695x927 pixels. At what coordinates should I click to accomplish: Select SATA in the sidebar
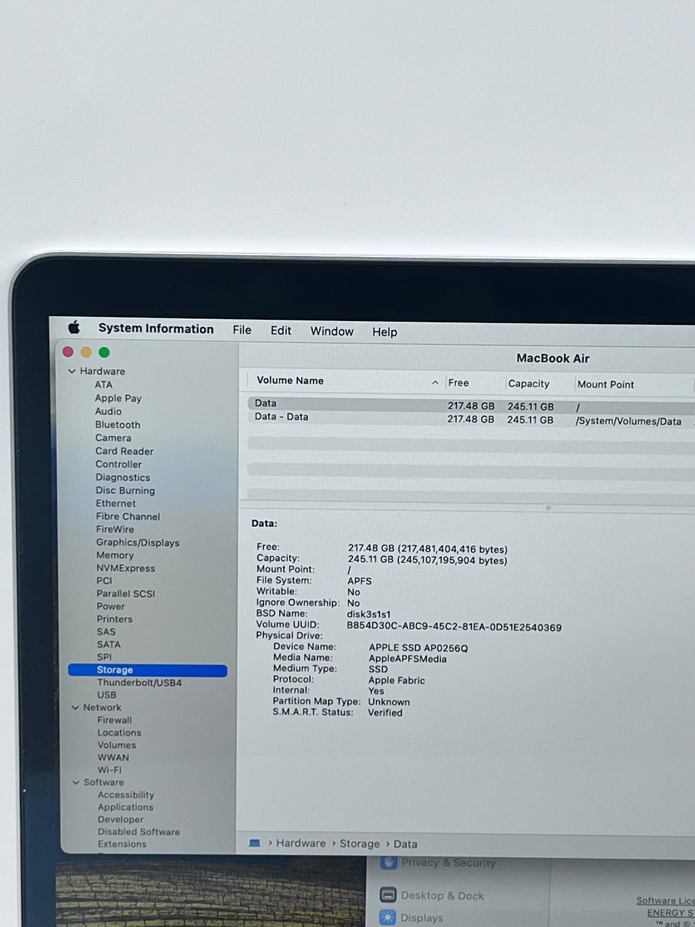point(109,644)
